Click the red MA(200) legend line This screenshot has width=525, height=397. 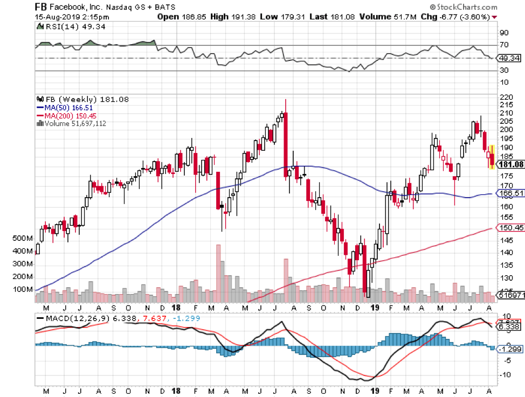pos(39,115)
